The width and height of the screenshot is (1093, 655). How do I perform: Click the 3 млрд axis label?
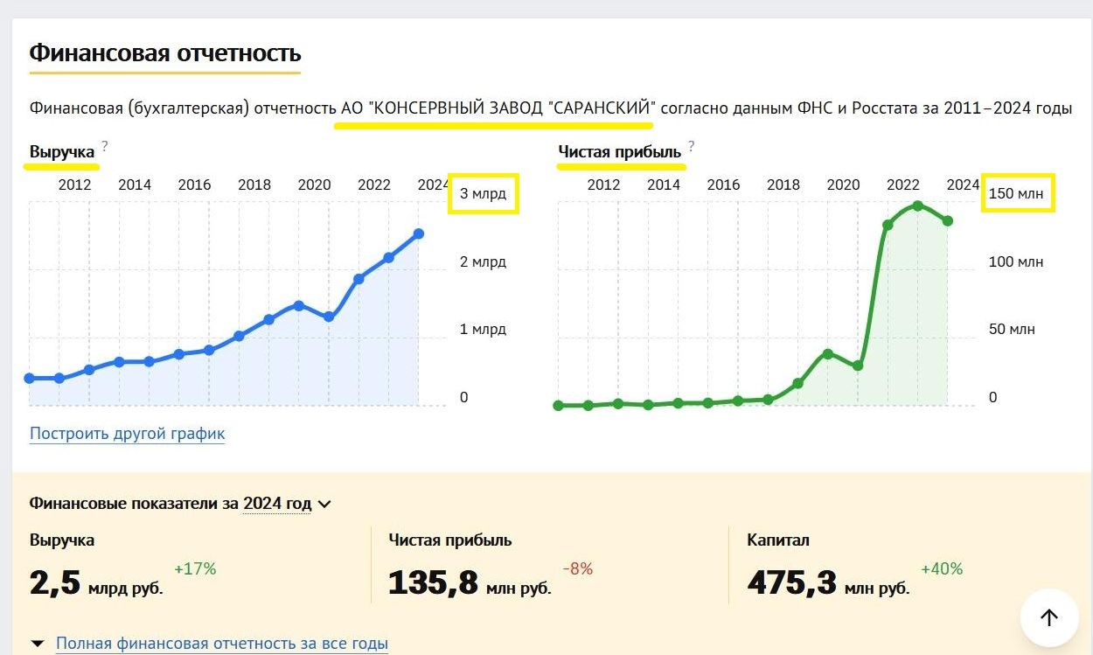pyautogui.click(x=483, y=193)
